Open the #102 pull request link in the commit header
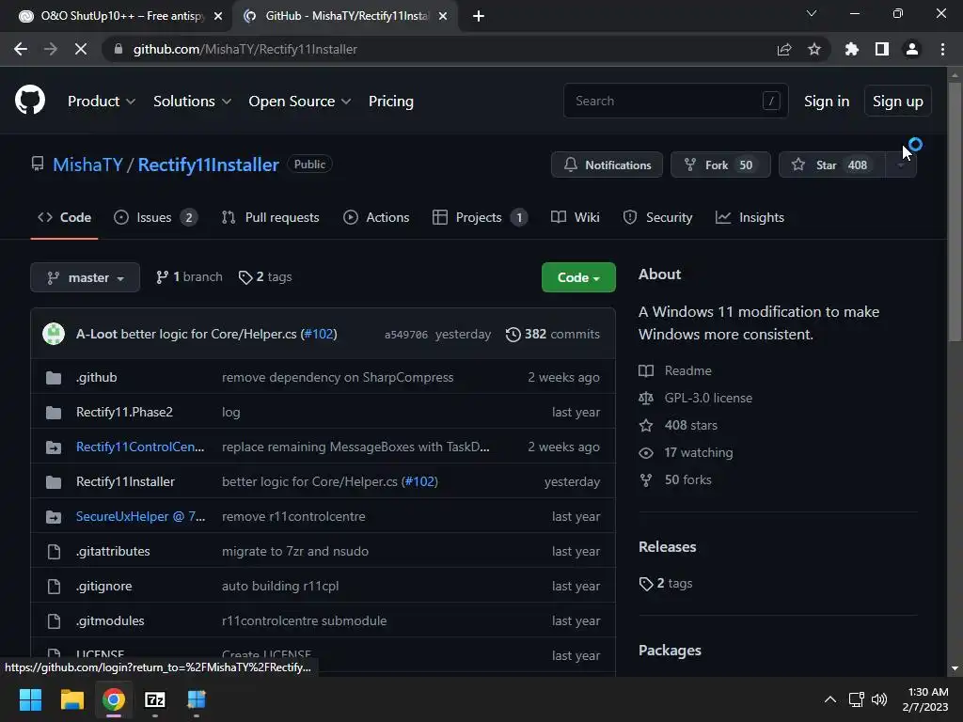 [319, 334]
